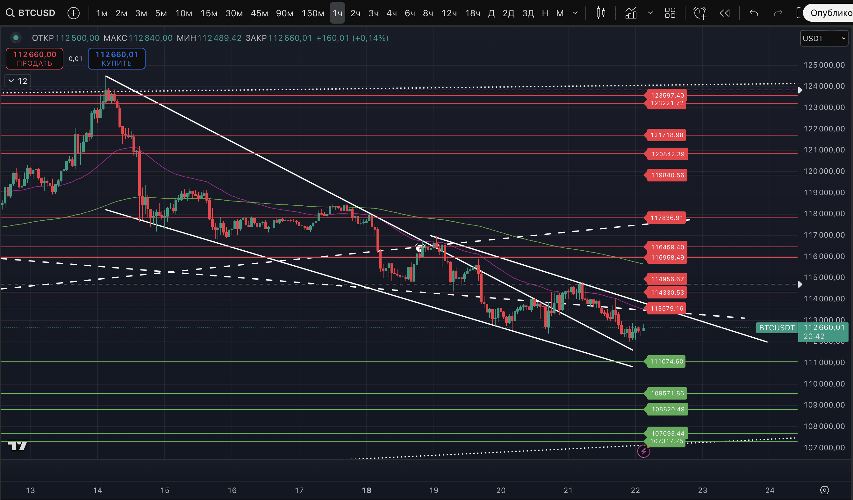The height and width of the screenshot is (500, 853).
Task: Open chart settings gear icon
Action: tap(825, 490)
